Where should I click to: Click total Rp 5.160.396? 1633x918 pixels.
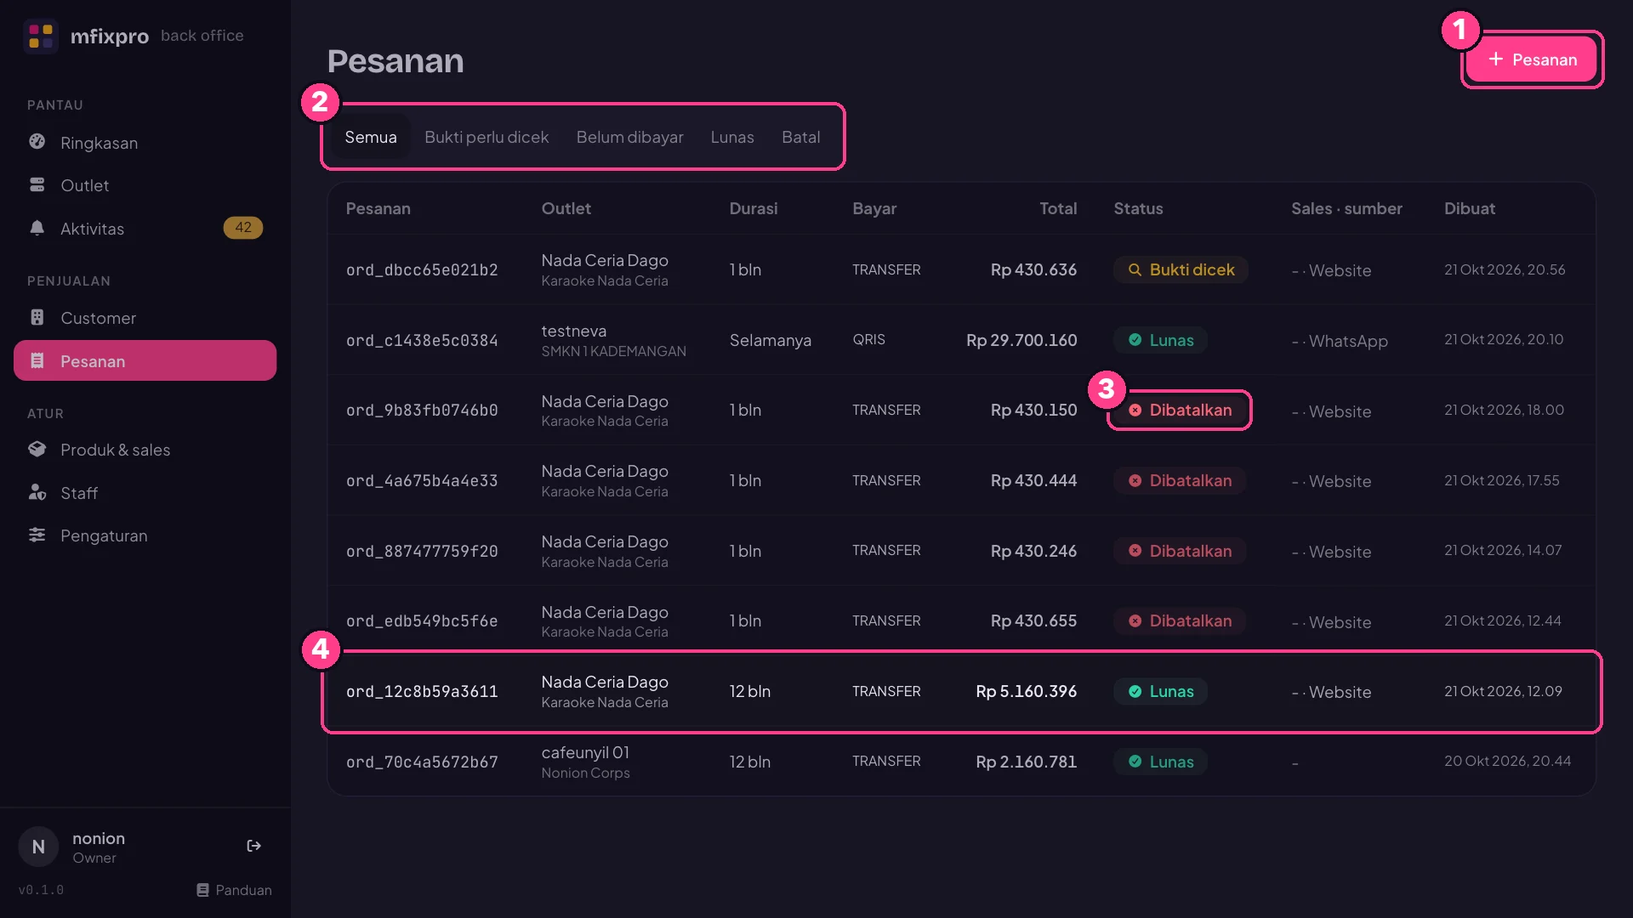click(1026, 691)
